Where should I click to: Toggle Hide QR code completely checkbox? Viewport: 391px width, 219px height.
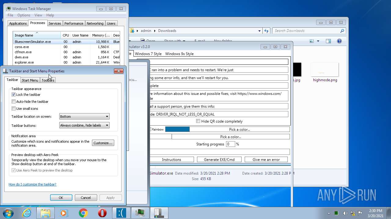(x=198, y=121)
